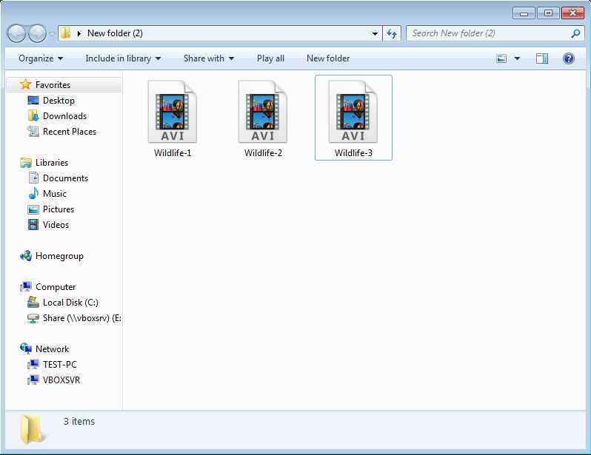The image size is (591, 455).
Task: Click the Change your view icon
Action: [502, 58]
